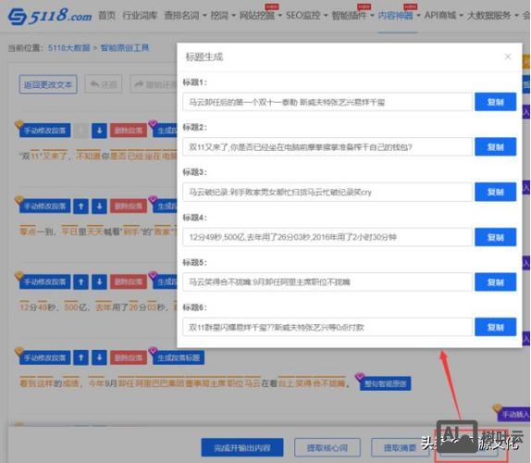Expand the 智能插件 dropdown menu
The height and width of the screenshot is (463, 531).
tap(352, 15)
